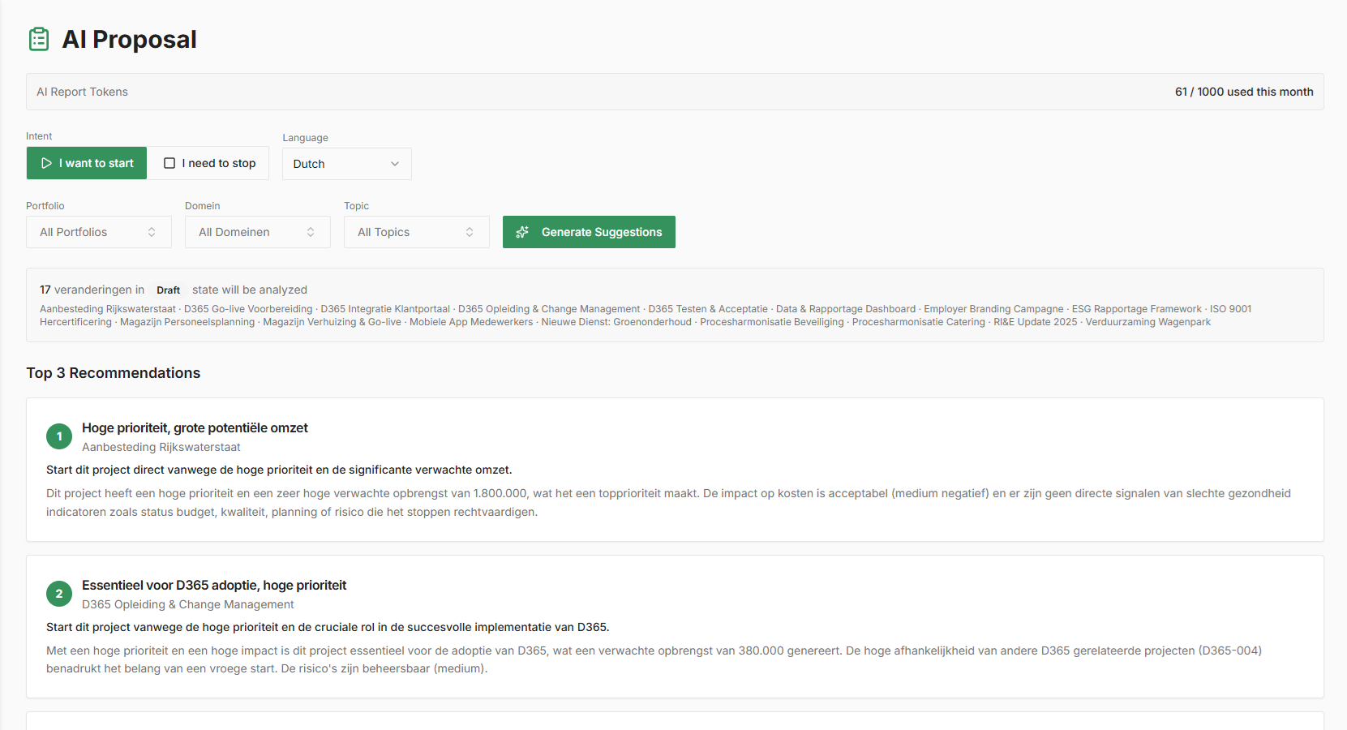This screenshot has width=1347, height=730.
Task: Select the 'I want to start' intent
Action: [87, 163]
